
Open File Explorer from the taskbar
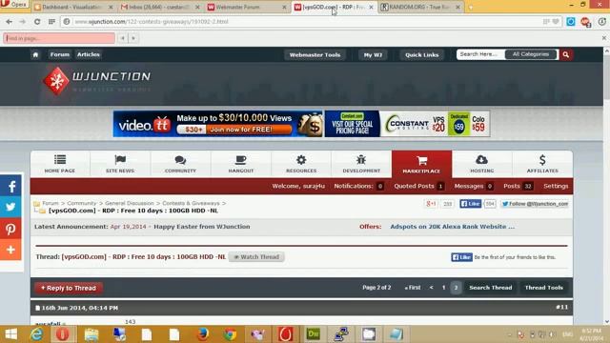[91, 334]
